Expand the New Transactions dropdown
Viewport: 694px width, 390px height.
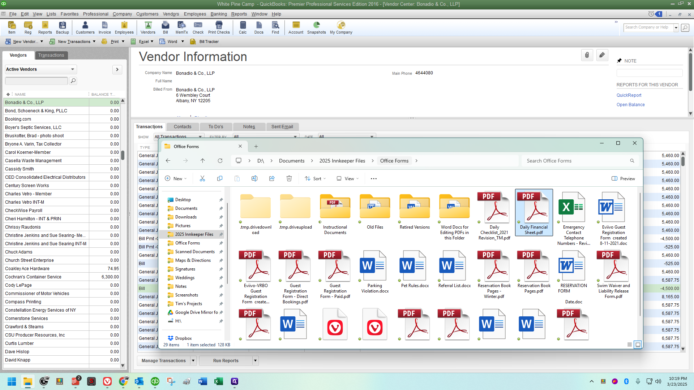coord(94,42)
